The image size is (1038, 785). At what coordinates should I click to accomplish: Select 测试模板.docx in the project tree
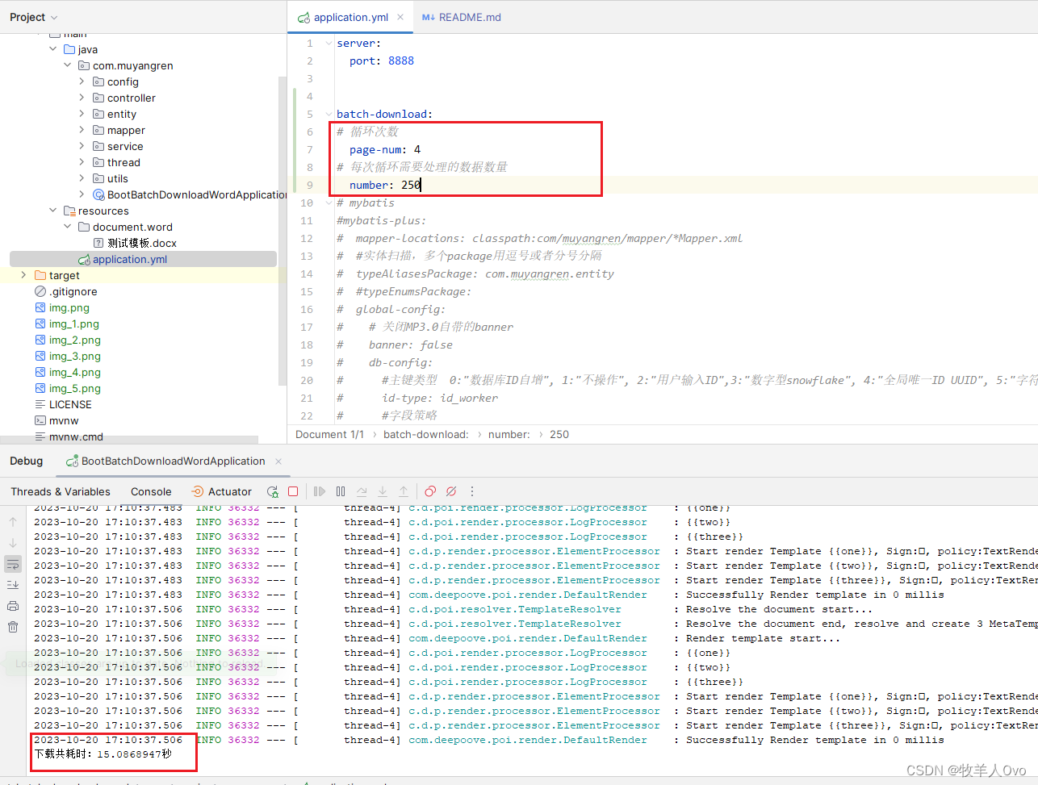click(x=135, y=243)
